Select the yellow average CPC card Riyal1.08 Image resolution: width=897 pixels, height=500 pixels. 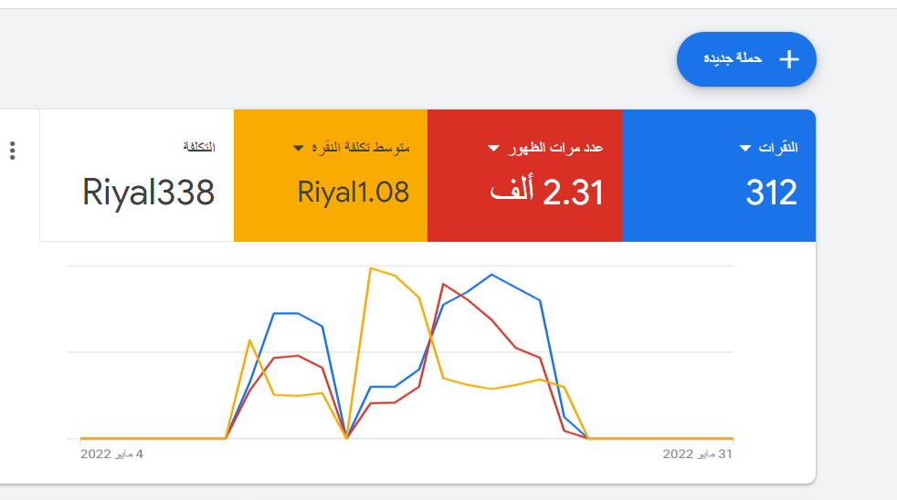pos(353,193)
